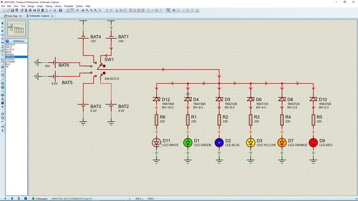
Task: Open the Edit menu
Action: click(9, 6)
